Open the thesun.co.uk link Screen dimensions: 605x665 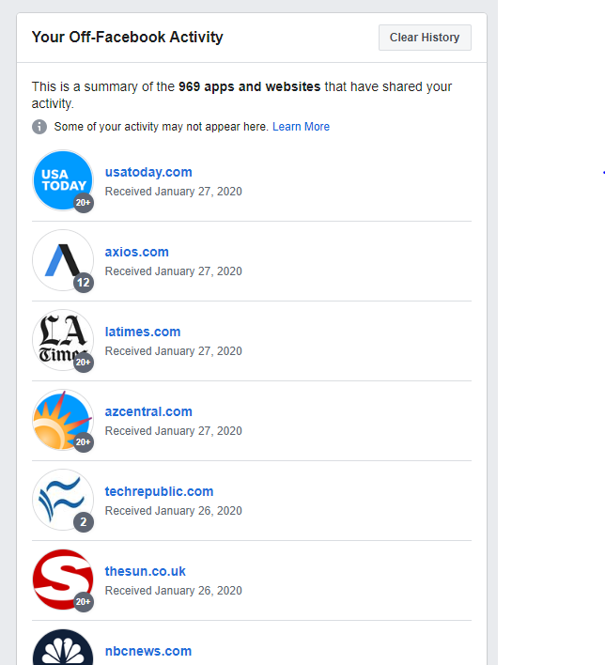145,571
